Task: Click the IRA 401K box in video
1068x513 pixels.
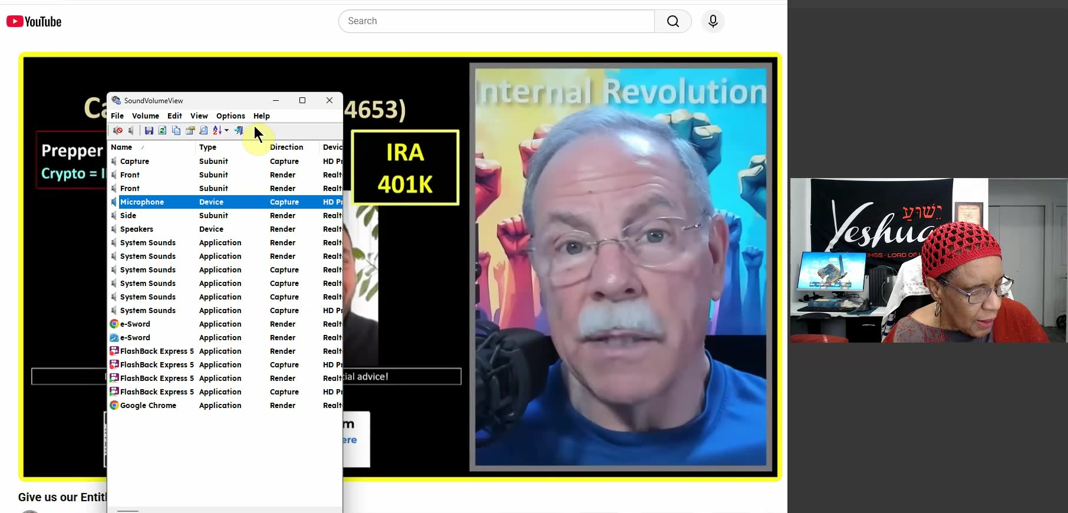Action: (x=406, y=168)
